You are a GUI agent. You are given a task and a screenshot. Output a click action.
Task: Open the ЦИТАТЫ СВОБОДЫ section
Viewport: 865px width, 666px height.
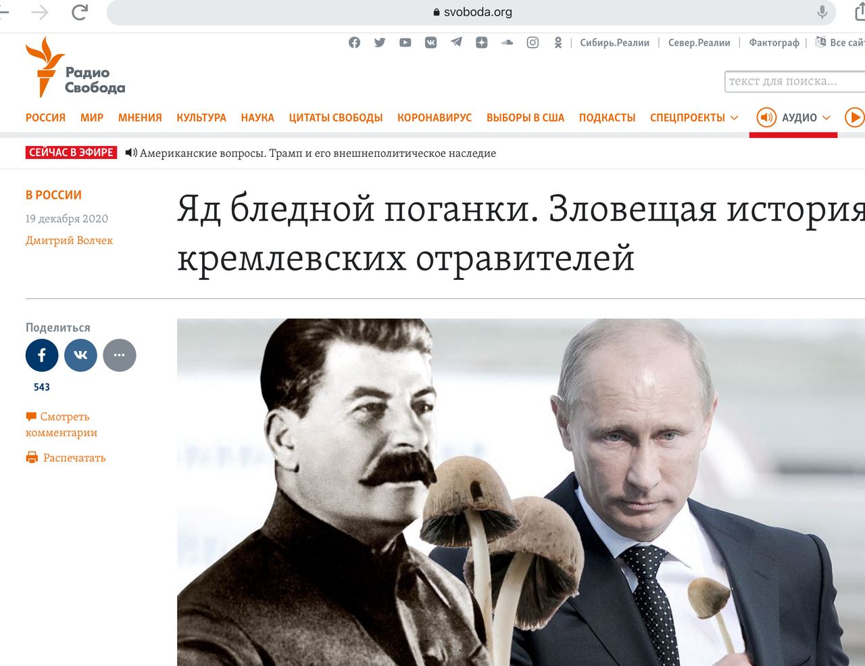tap(336, 118)
